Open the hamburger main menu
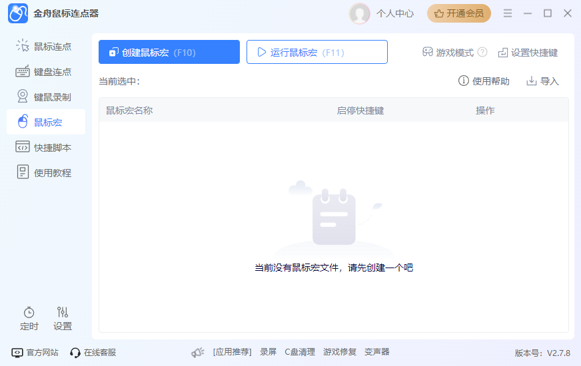 click(x=508, y=13)
